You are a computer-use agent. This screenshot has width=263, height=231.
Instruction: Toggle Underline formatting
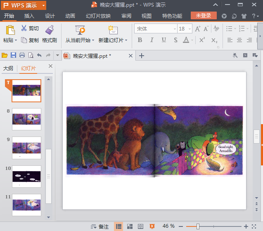tap(164, 40)
